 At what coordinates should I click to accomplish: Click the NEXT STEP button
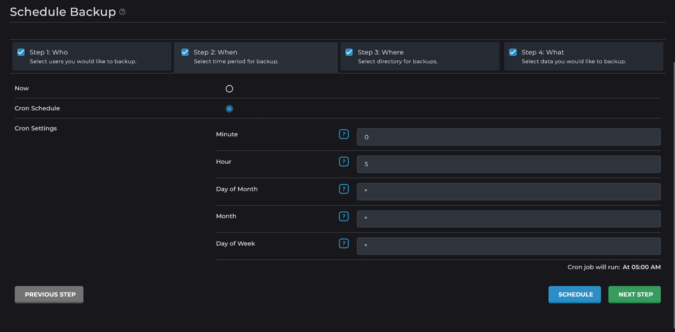coord(634,294)
